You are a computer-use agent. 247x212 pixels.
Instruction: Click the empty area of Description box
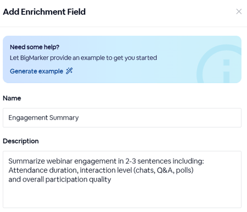(x=122, y=195)
